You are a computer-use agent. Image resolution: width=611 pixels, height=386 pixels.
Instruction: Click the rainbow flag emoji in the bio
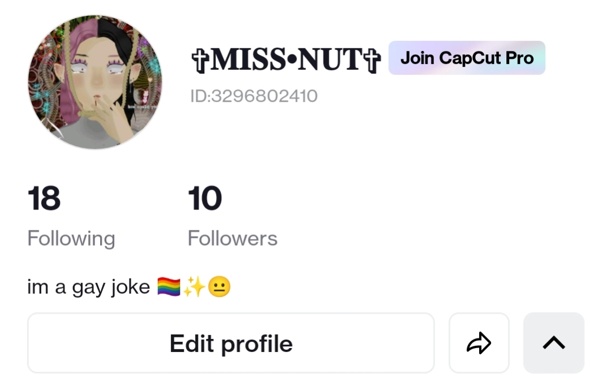pos(169,287)
